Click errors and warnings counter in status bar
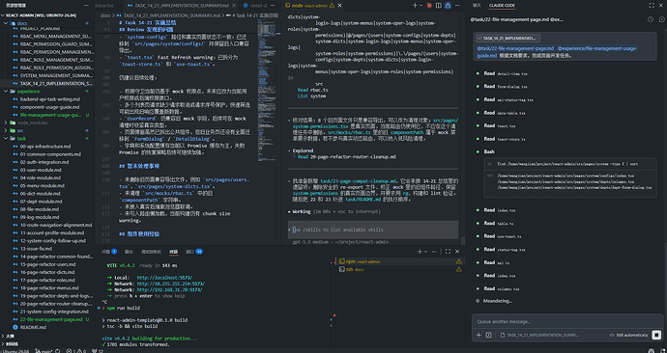This screenshot has height=353, width=667. coord(75,351)
